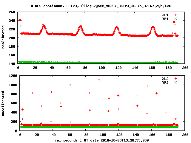Select the XL1 legend label
The height and width of the screenshot is (143, 191).
point(165,15)
